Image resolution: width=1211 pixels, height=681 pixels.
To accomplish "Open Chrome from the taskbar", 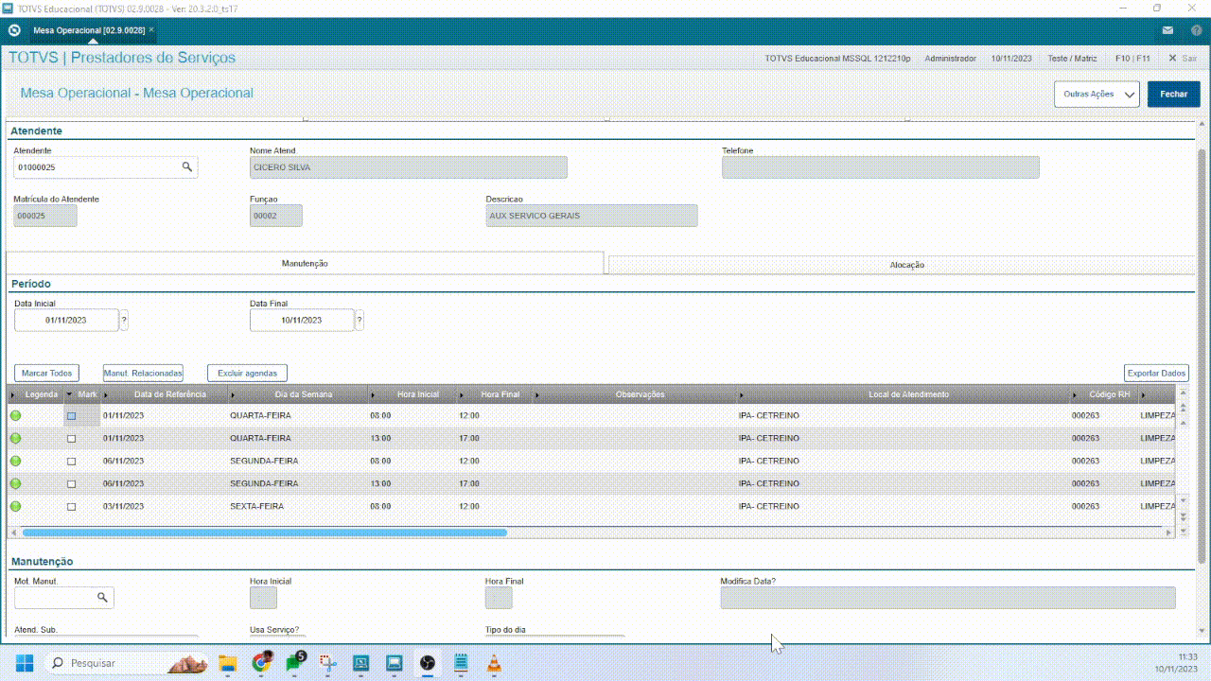I will click(x=261, y=662).
